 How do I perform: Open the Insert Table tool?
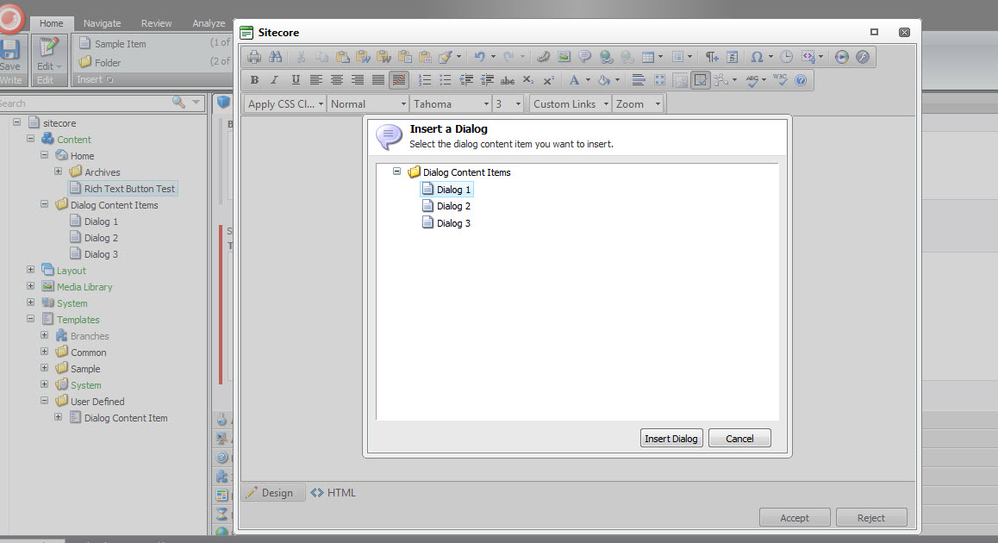648,57
